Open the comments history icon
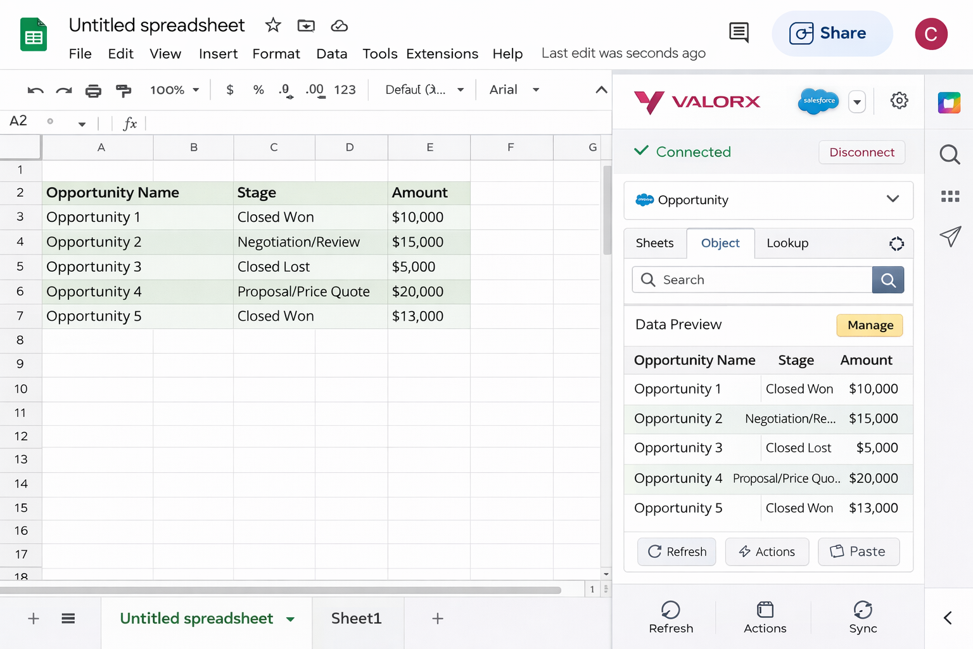This screenshot has width=973, height=649. 739,32
